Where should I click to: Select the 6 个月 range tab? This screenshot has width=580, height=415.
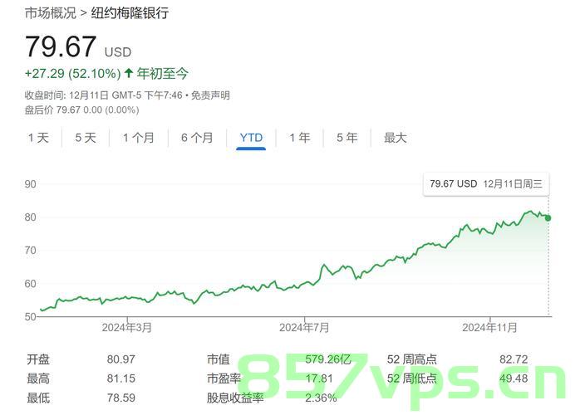click(x=197, y=138)
